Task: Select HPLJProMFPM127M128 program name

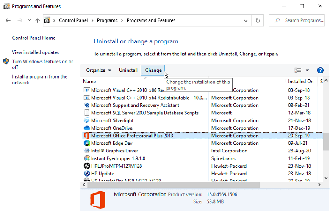Action: click(x=116, y=166)
